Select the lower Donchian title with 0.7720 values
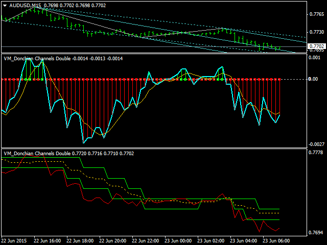327x245 pixels. [x=69, y=154]
